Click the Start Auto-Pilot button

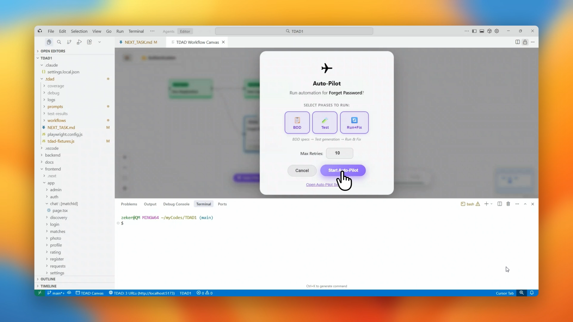click(x=343, y=171)
